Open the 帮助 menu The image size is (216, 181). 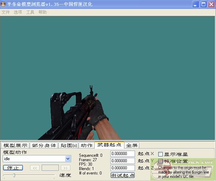42,12
